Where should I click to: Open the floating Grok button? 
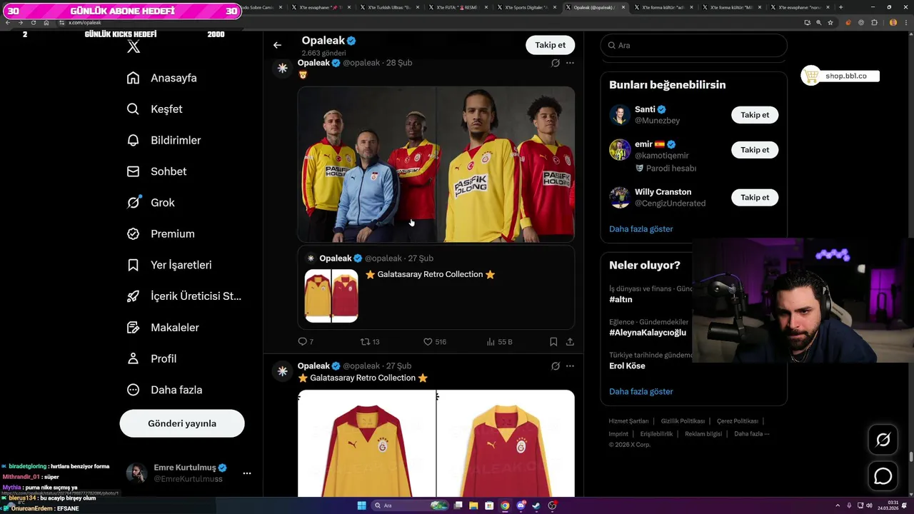tap(883, 440)
